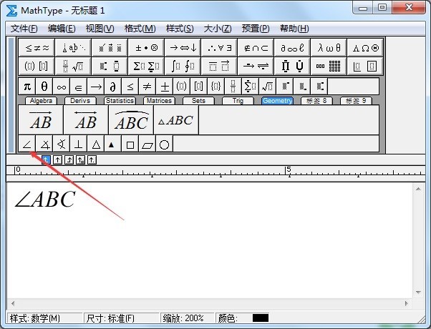Insert the perpendicular symbol
The height and width of the screenshot is (329, 431).
(x=78, y=144)
